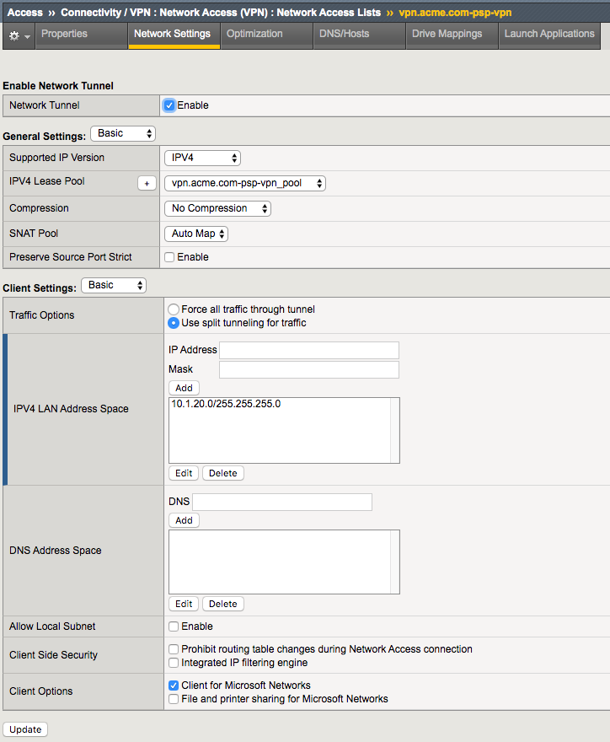Open SNAT Pool Auto Map dropdown
The image size is (610, 742).
(x=196, y=234)
